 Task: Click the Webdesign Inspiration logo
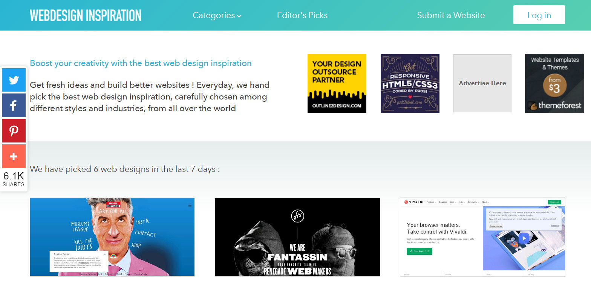click(86, 15)
